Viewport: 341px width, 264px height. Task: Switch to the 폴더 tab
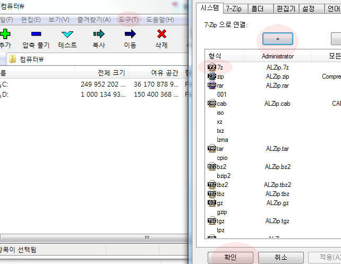click(x=261, y=8)
